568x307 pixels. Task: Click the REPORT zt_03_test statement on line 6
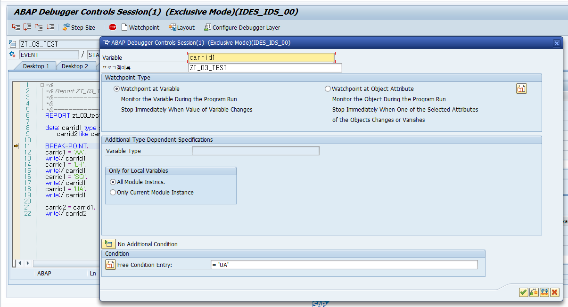73,115
